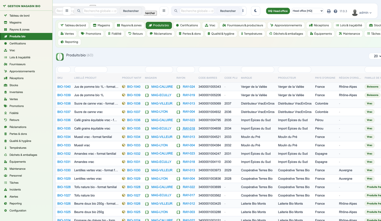Click the Fidélité award icon in the sidebar
381x221 pixels.
(x=5, y=113)
